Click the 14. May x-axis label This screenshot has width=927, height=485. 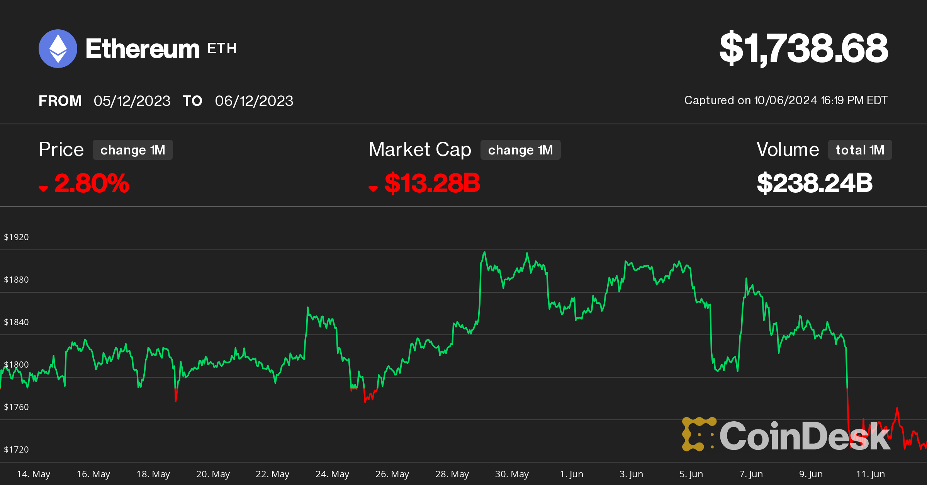tap(34, 474)
